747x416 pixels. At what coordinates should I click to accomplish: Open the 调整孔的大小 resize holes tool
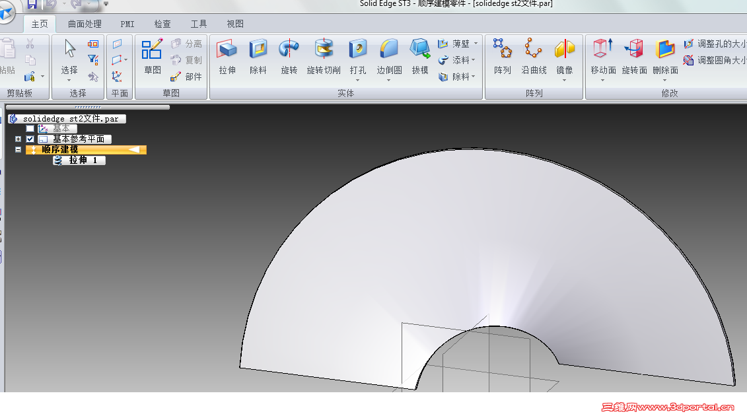715,44
